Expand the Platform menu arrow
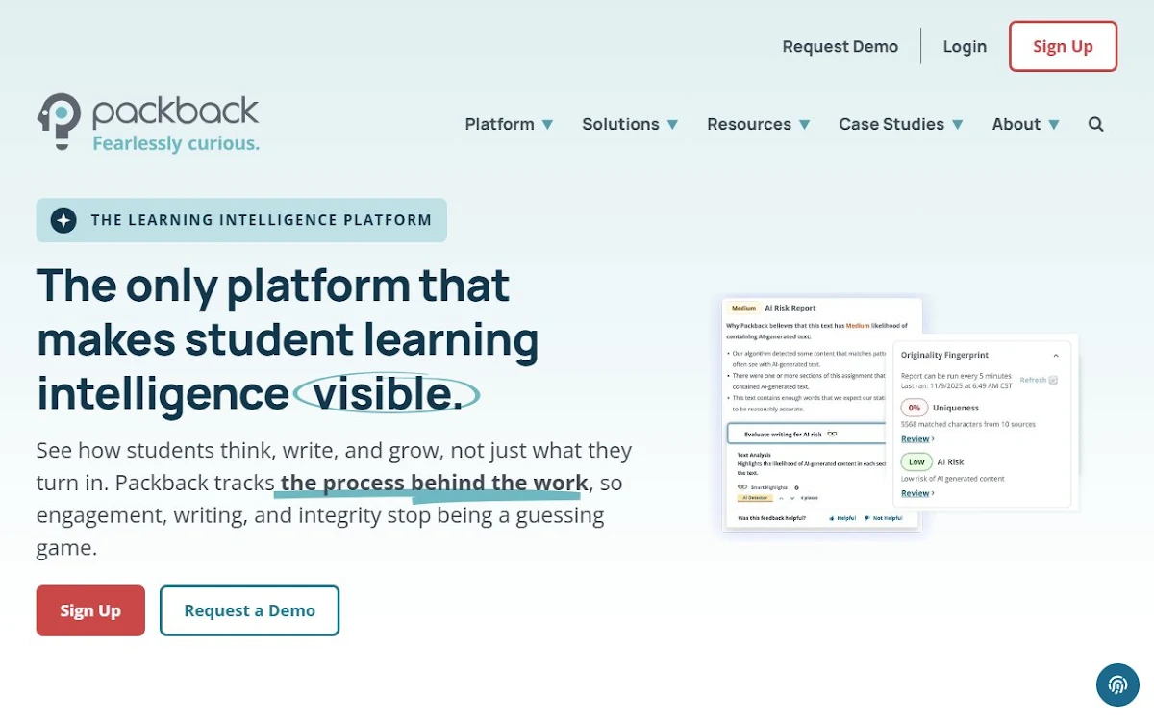 tap(547, 125)
